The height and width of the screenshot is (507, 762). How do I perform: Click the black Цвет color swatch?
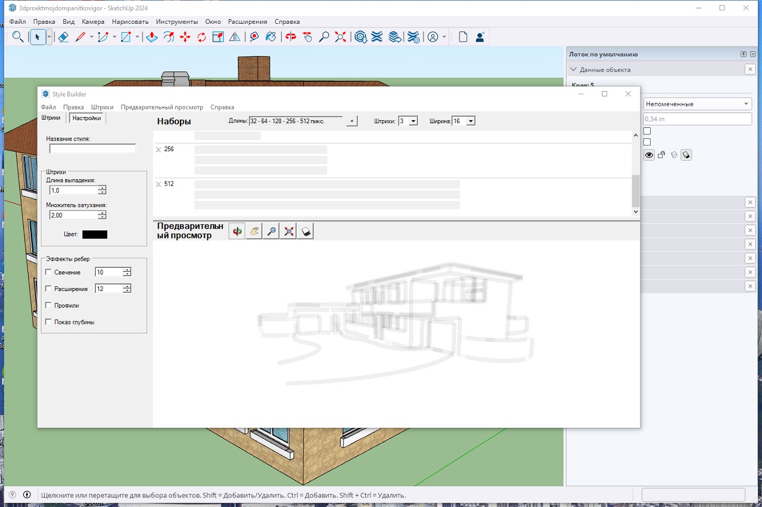click(x=95, y=234)
